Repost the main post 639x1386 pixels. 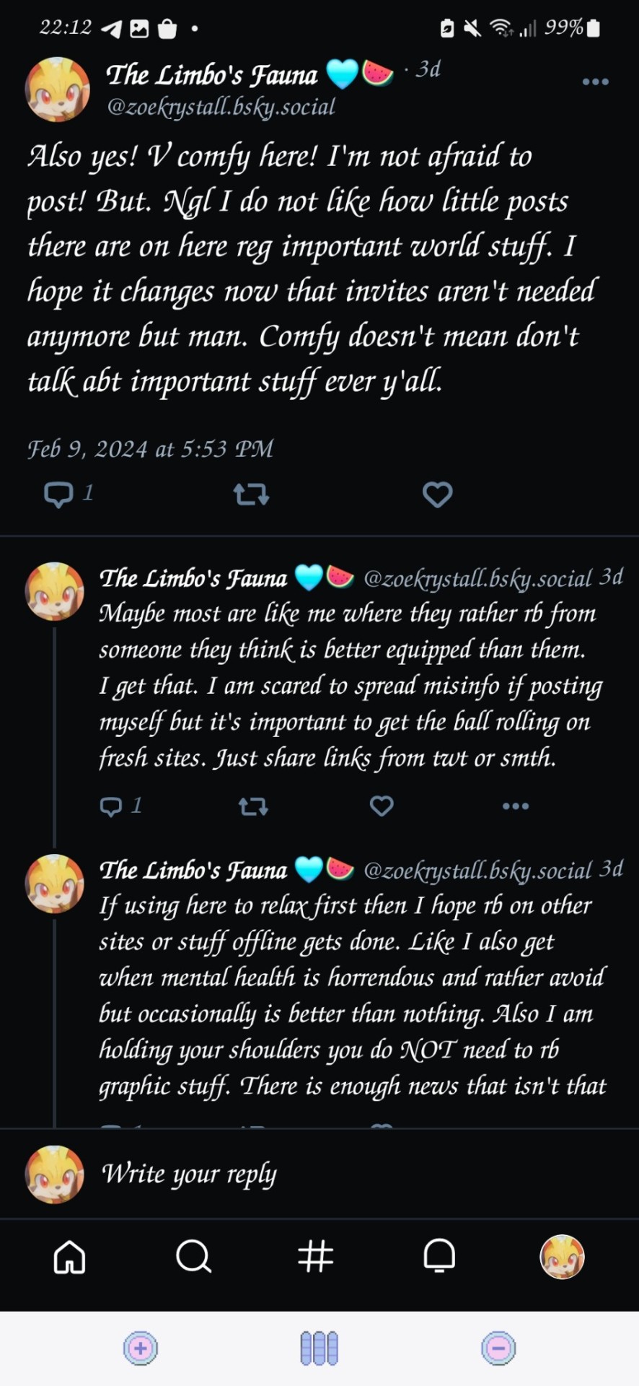251,494
